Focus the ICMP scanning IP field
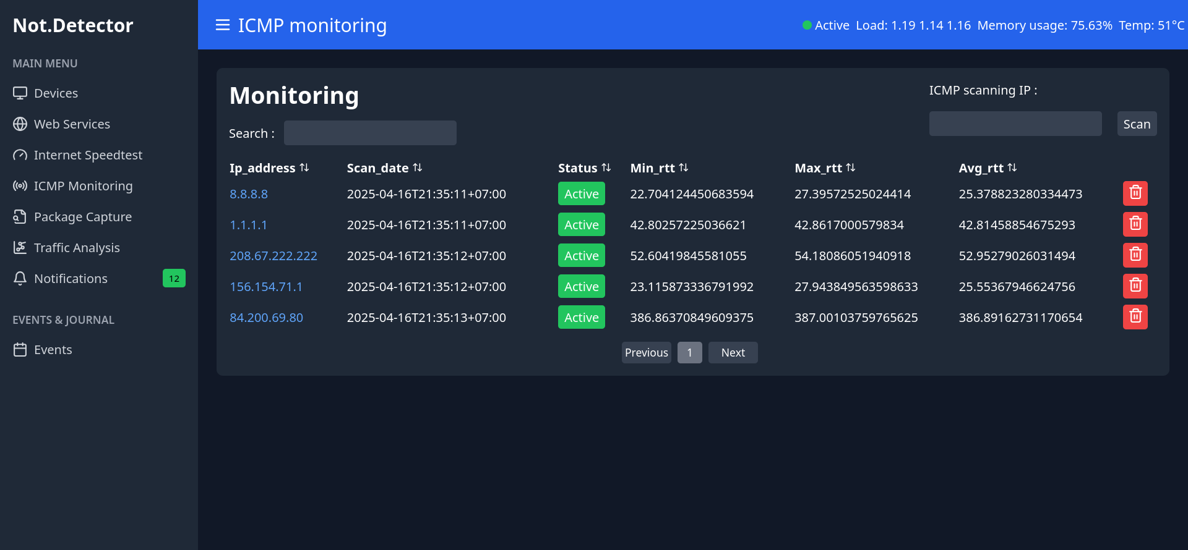Screen dimensions: 1188x550 1015,124
